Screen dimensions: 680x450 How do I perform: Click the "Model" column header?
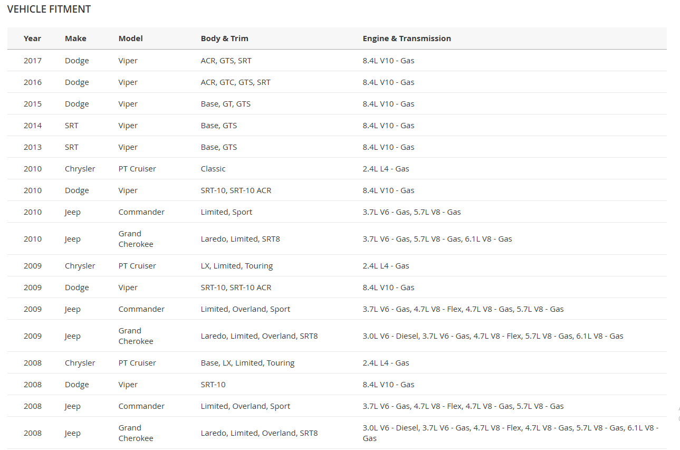coord(131,39)
